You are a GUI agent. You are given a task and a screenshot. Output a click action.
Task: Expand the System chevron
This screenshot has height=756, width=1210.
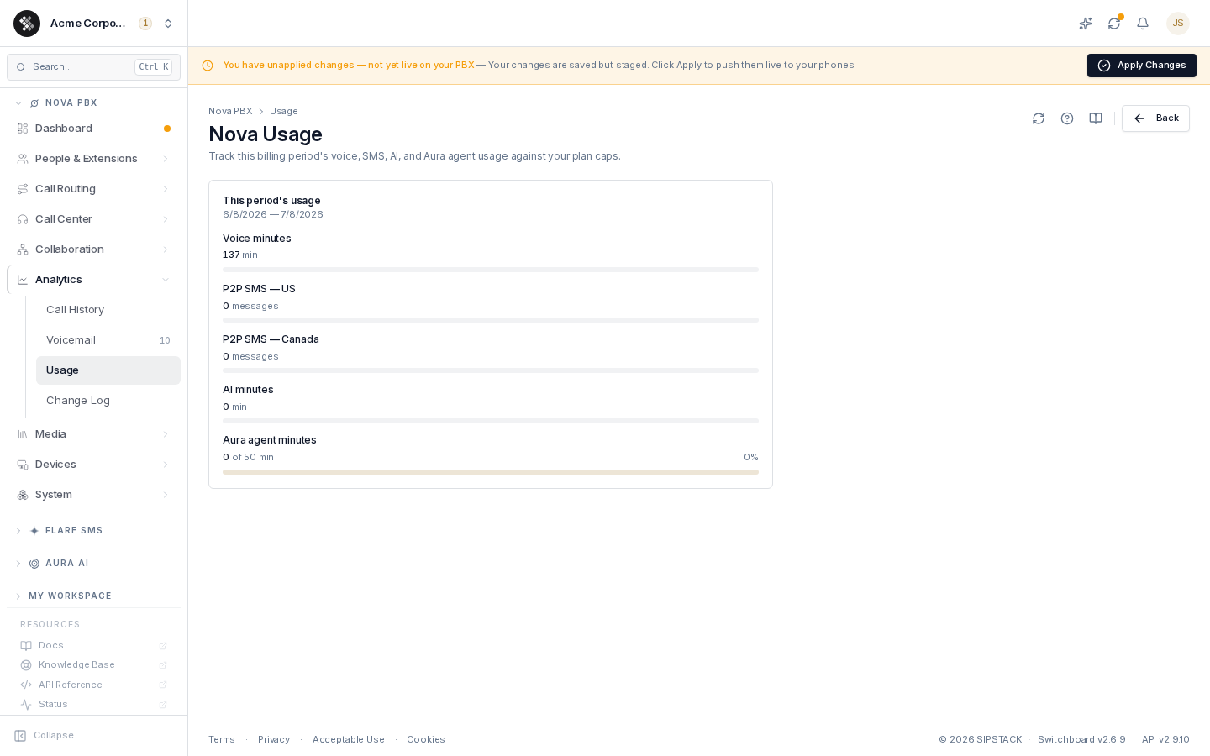[x=166, y=495]
